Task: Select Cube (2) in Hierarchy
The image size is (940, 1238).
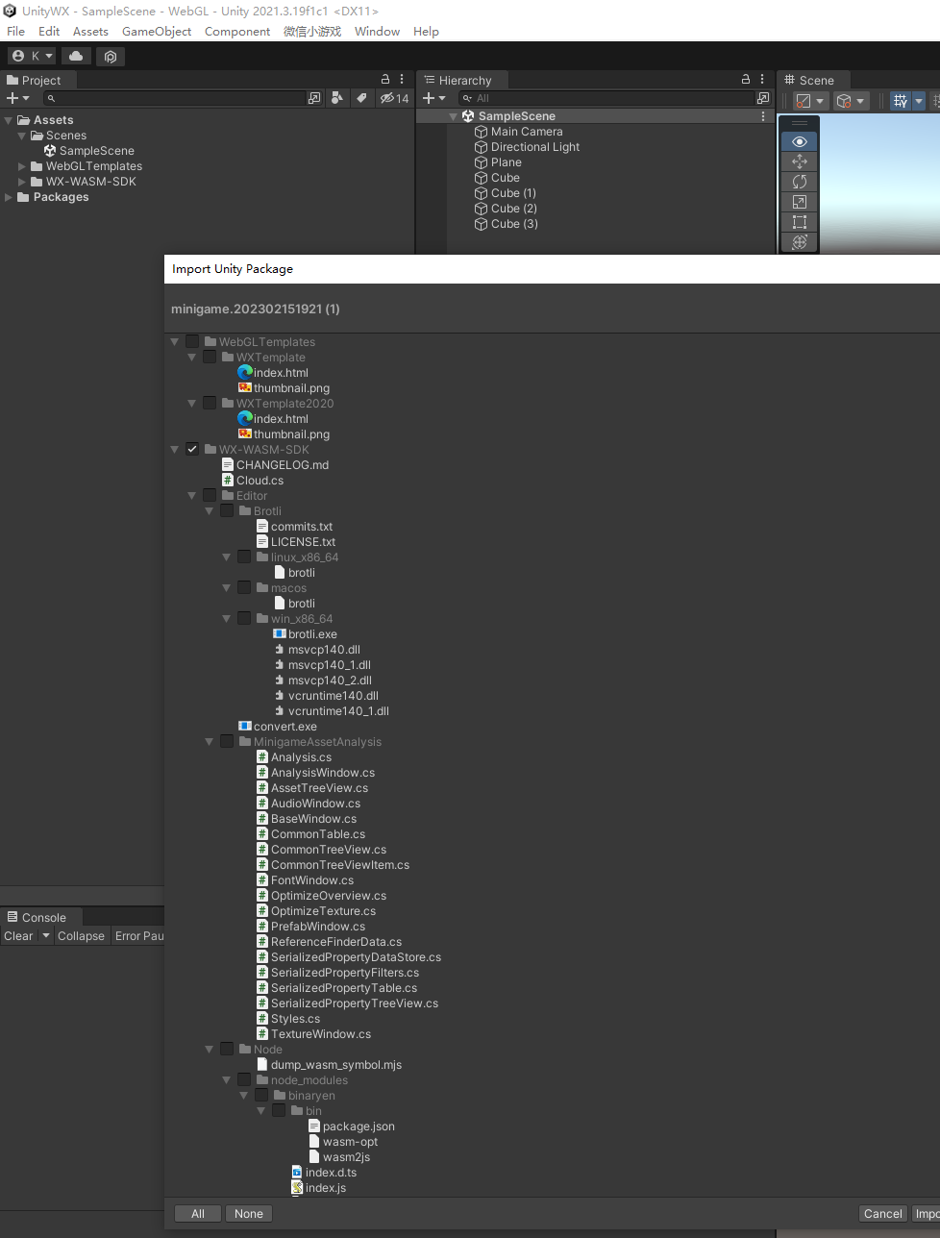Action: pos(514,209)
